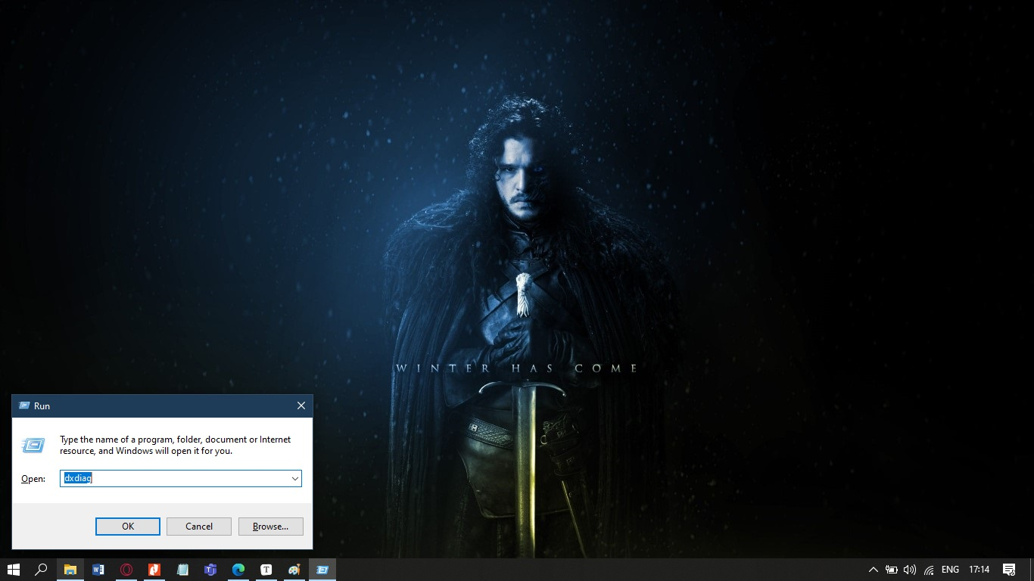Click the Run icon beside the description
The height and width of the screenshot is (581, 1034).
pyautogui.click(x=33, y=445)
